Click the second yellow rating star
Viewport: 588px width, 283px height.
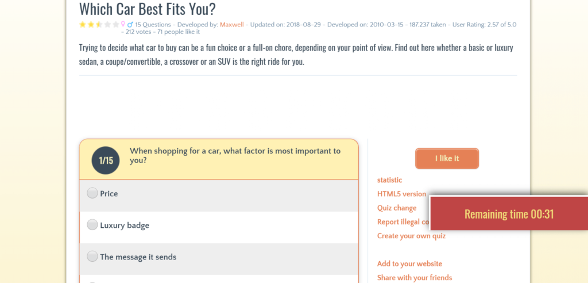pos(91,25)
